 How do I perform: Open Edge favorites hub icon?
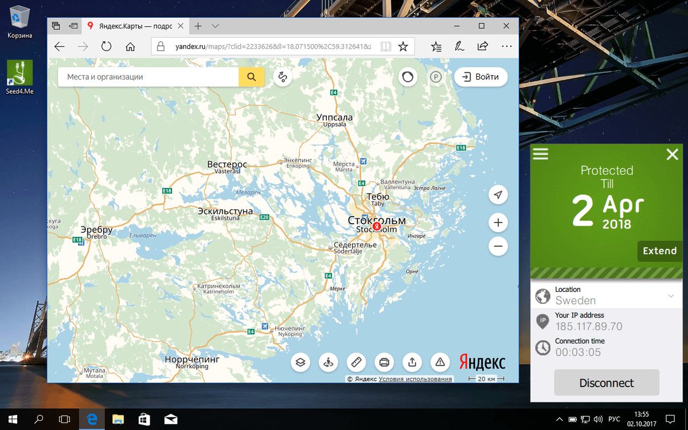436,46
